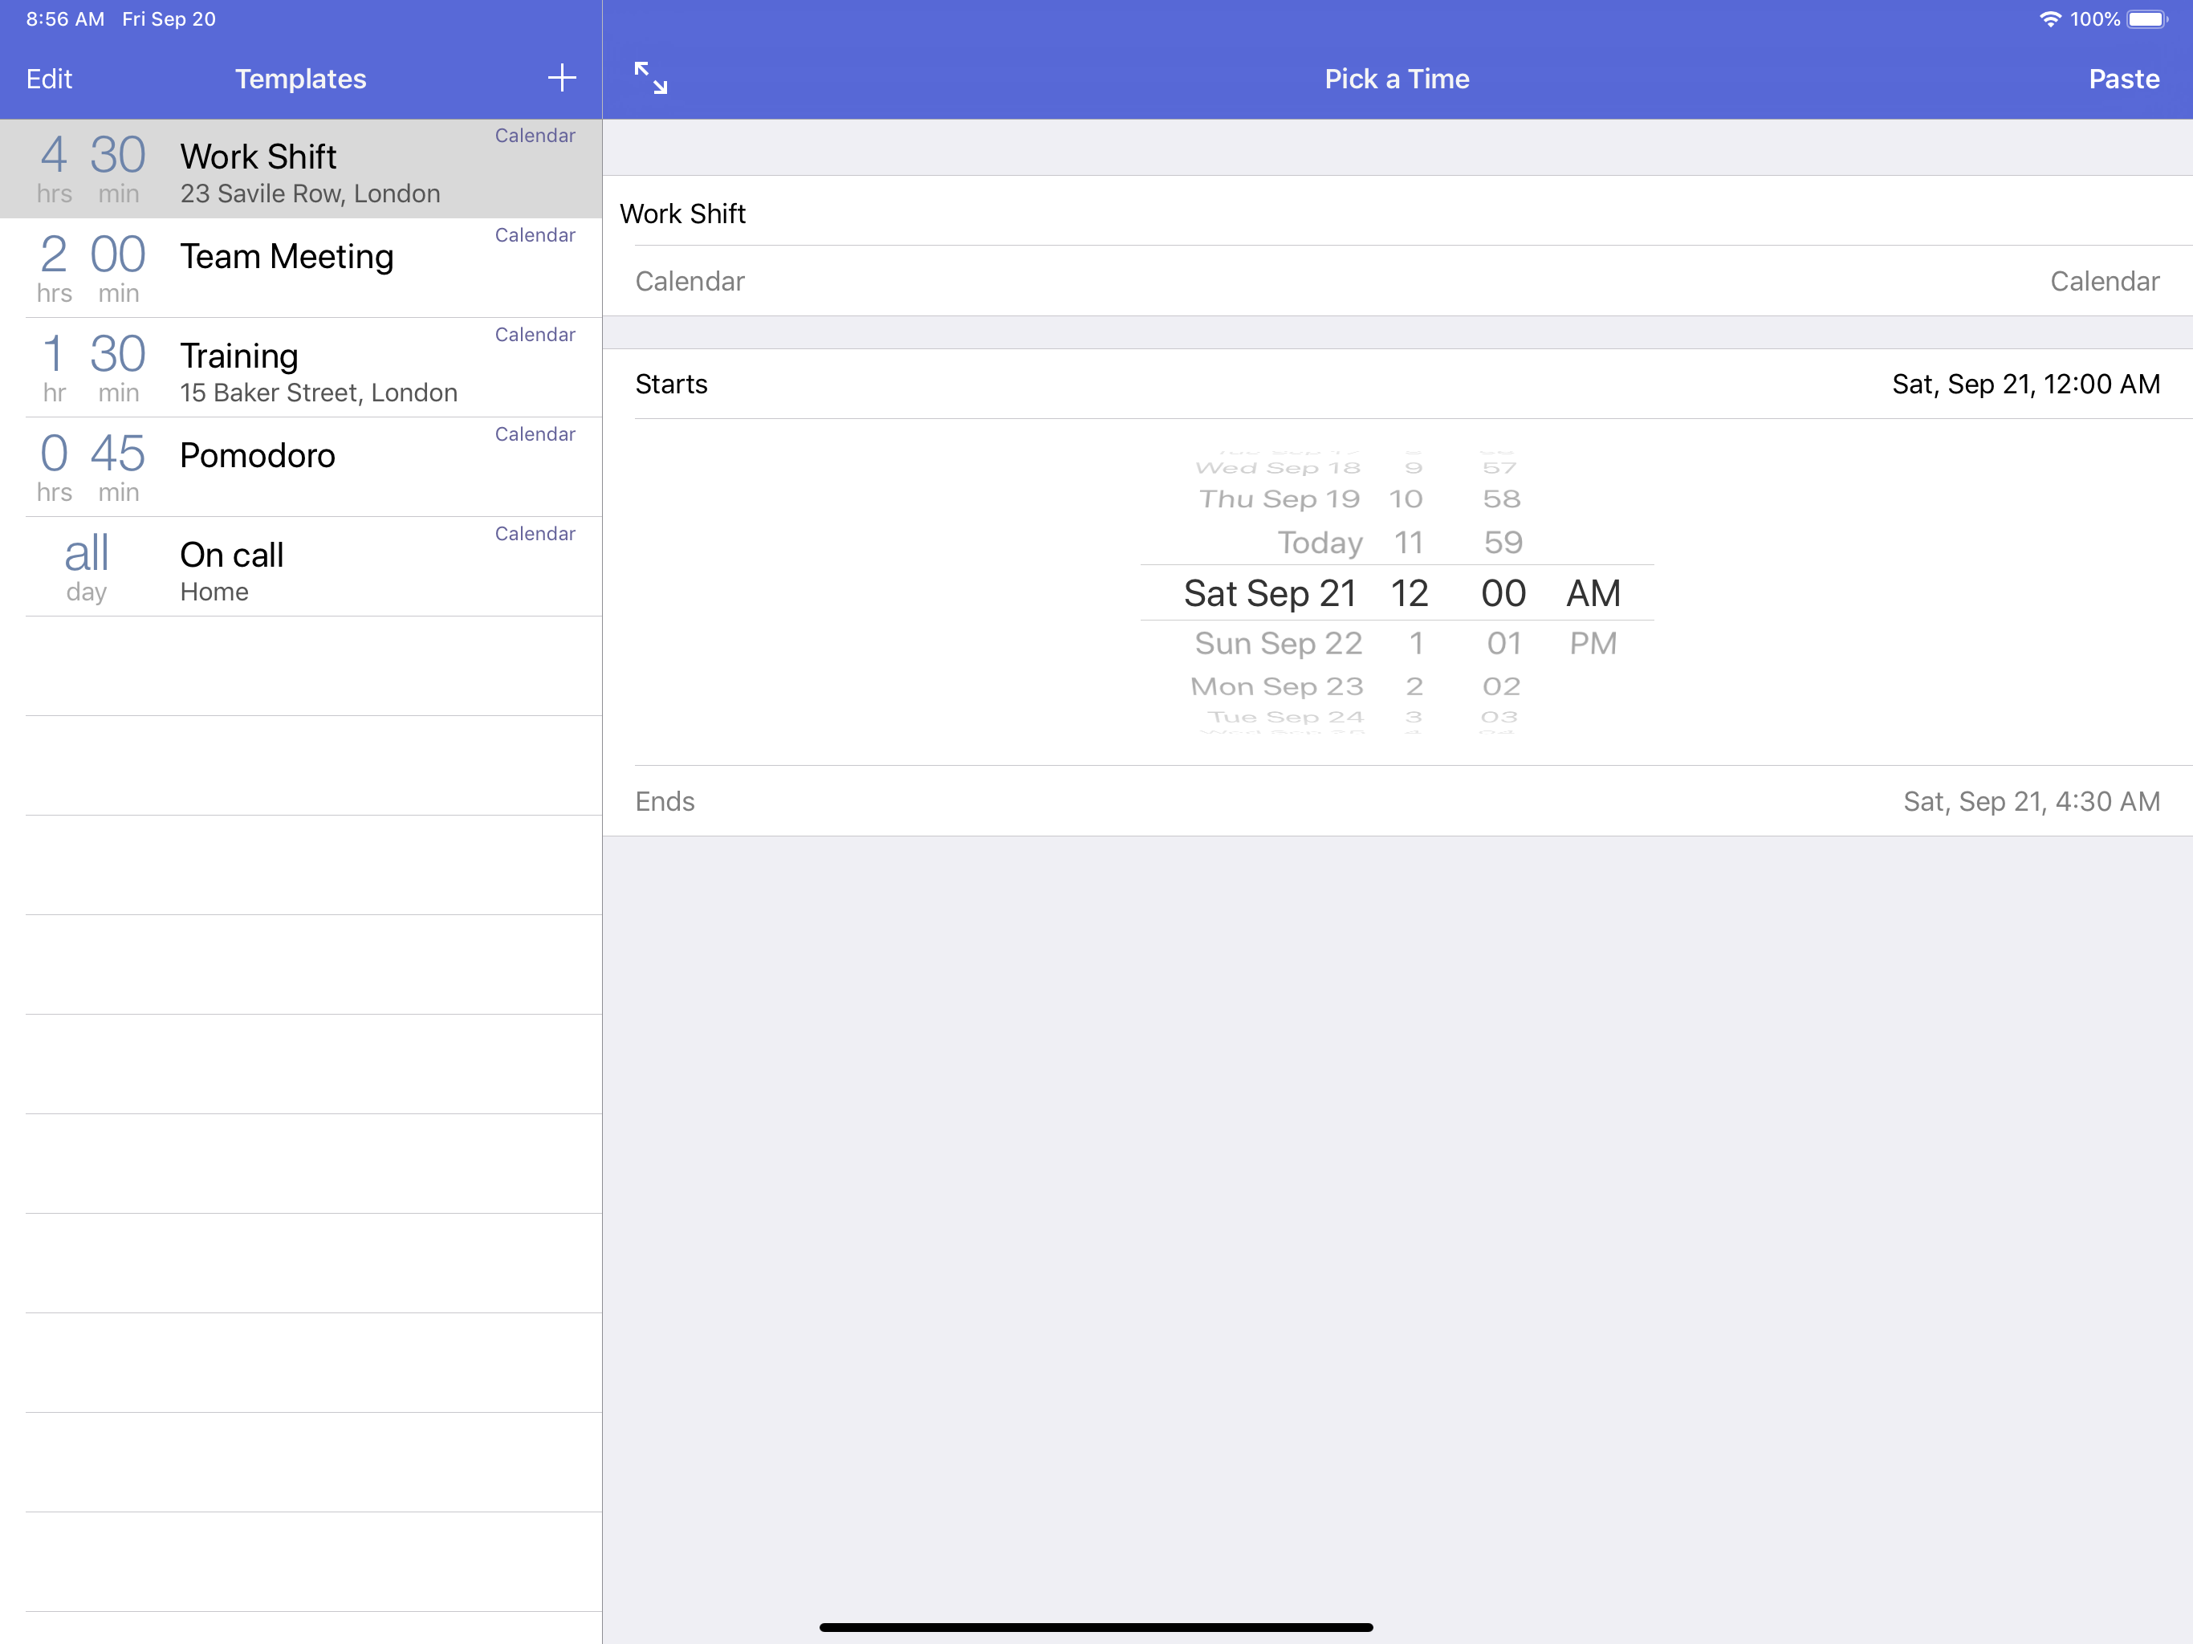The height and width of the screenshot is (1644, 2193).
Task: Pick Today in the date wheel
Action: 1320,543
